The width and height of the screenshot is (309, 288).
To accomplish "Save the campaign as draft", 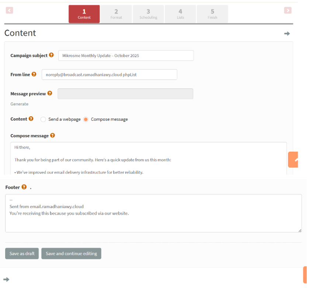I will tap(22, 253).
